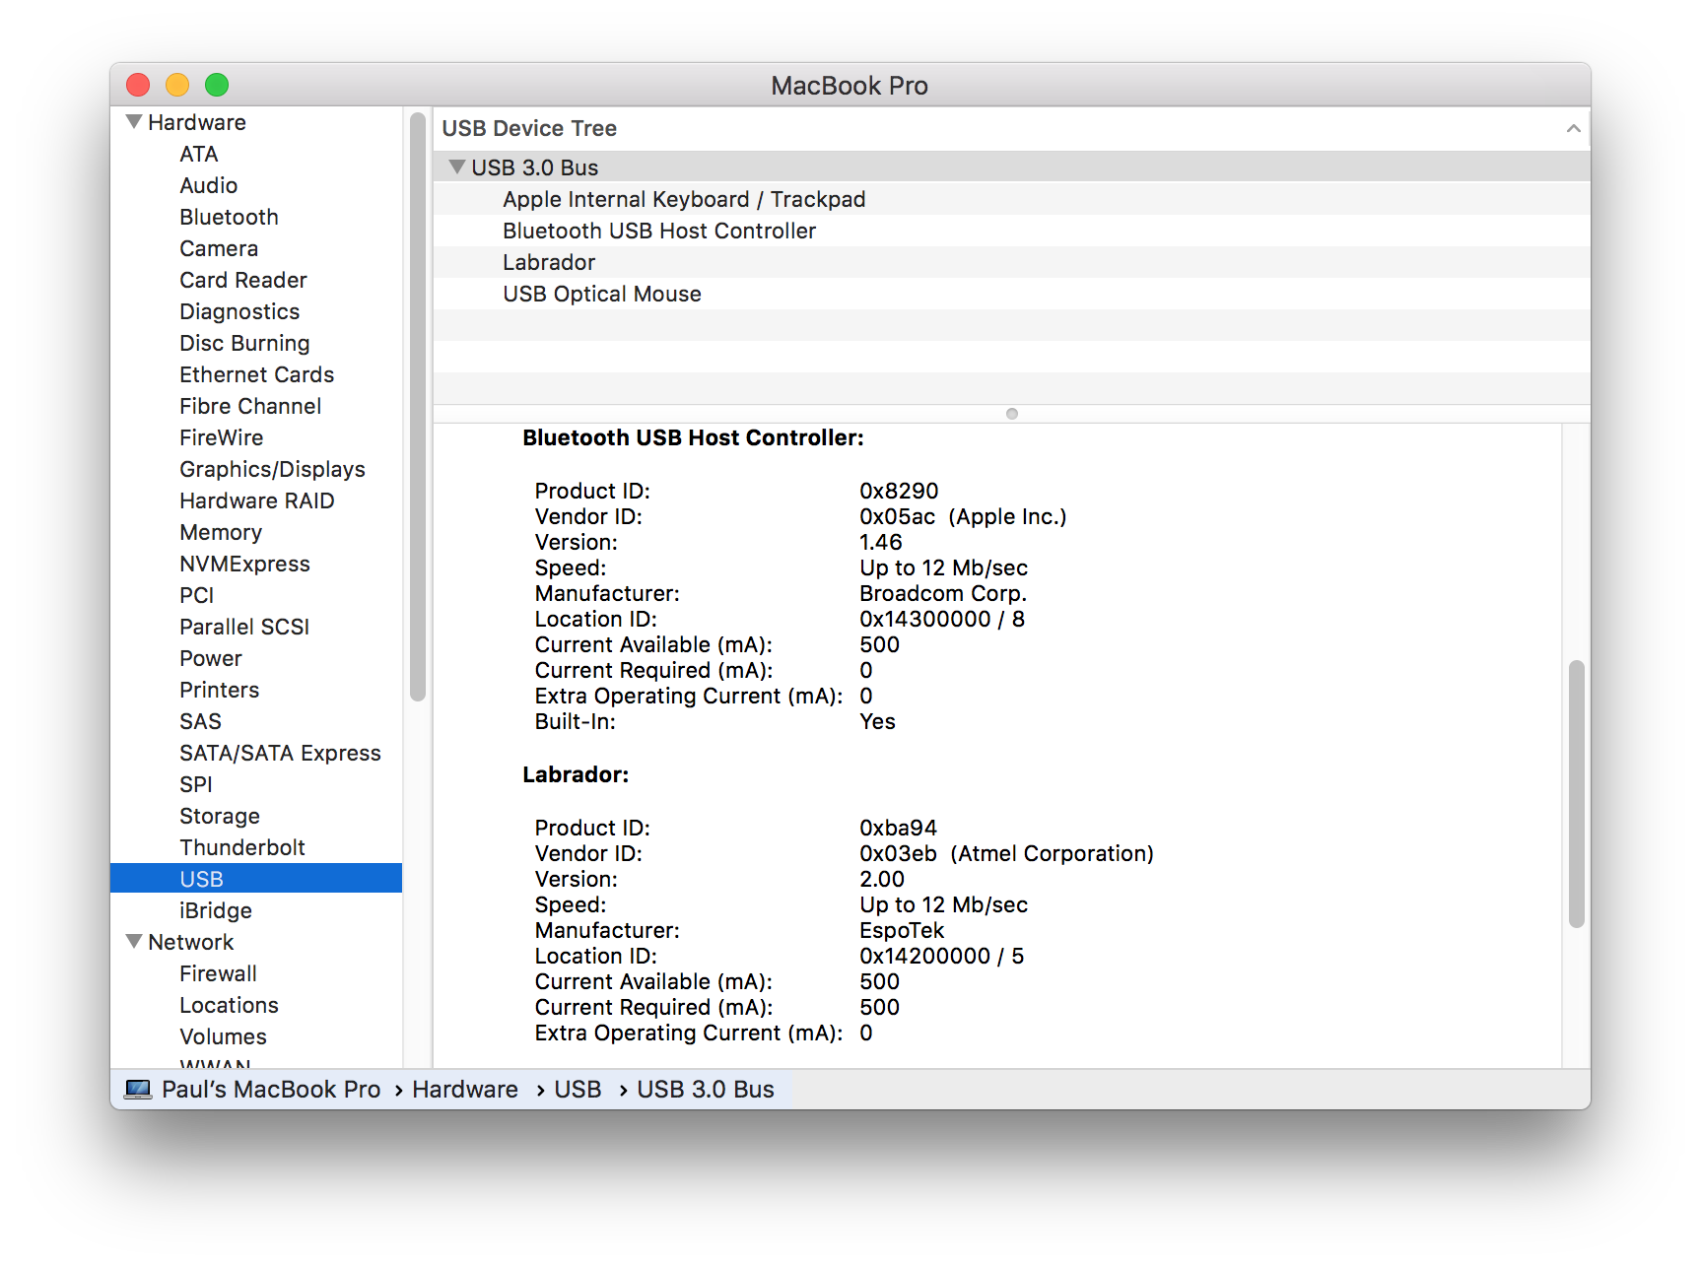Select Thunderbolt in the sidebar
Image resolution: width=1701 pixels, height=1267 pixels.
[242, 848]
